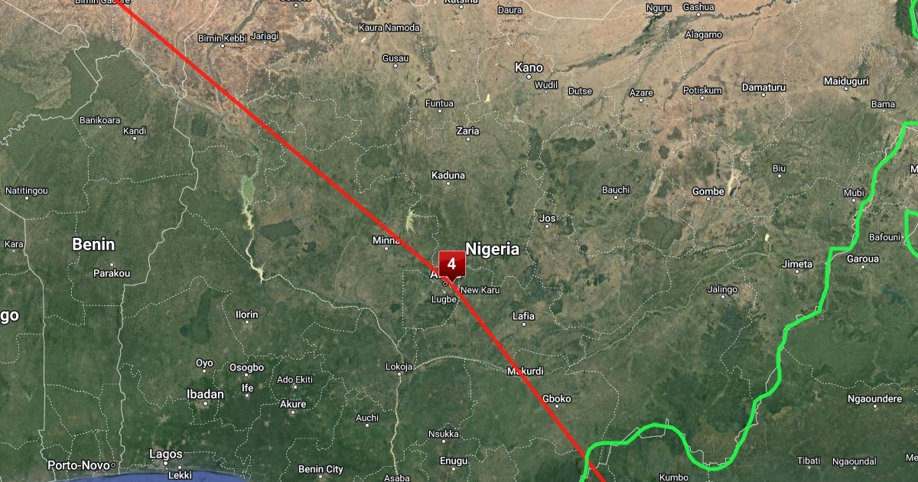Select the Gombe city label
This screenshot has height=482, width=918.
[708, 191]
